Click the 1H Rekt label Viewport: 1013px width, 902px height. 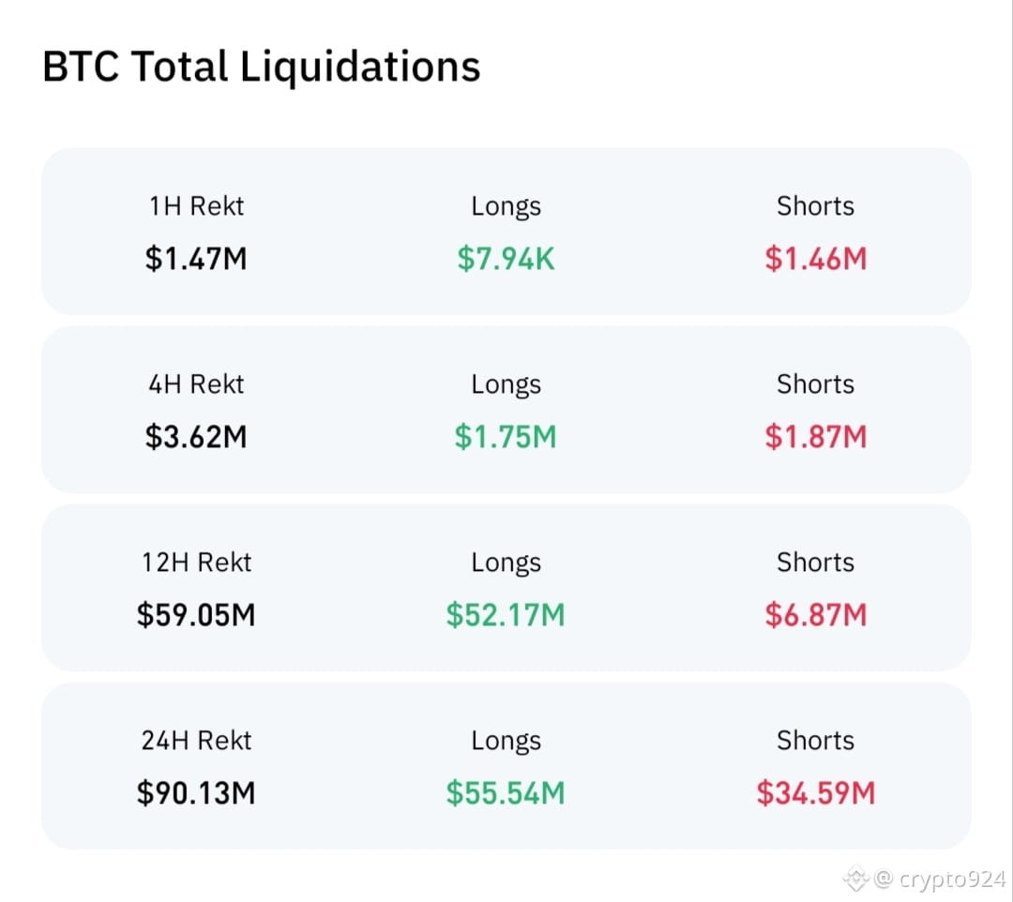pyautogui.click(x=196, y=206)
